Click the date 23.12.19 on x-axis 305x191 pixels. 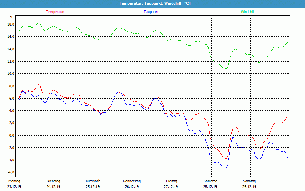pos(14,187)
